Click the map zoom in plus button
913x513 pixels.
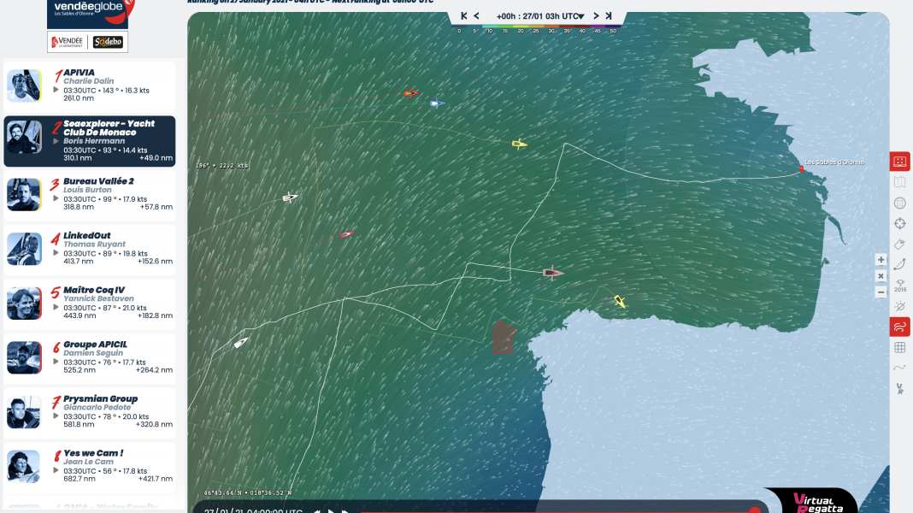(x=881, y=260)
